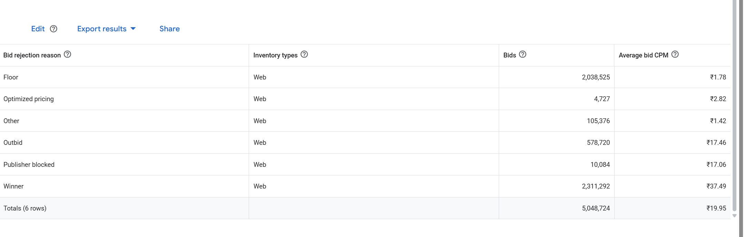744x237 pixels.
Task: Select the Optimized pricing row
Action: click(365, 99)
